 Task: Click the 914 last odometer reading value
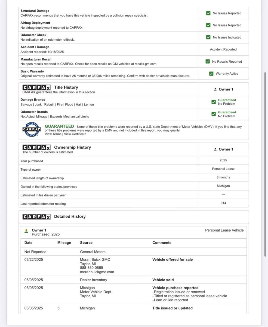point(223,203)
